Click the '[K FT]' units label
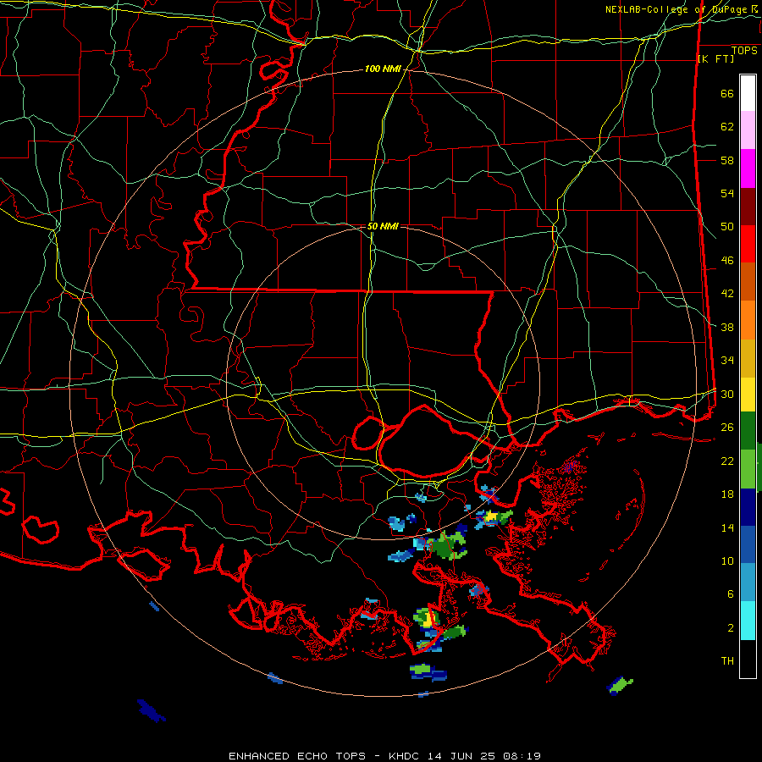The height and width of the screenshot is (762, 762). [715, 59]
